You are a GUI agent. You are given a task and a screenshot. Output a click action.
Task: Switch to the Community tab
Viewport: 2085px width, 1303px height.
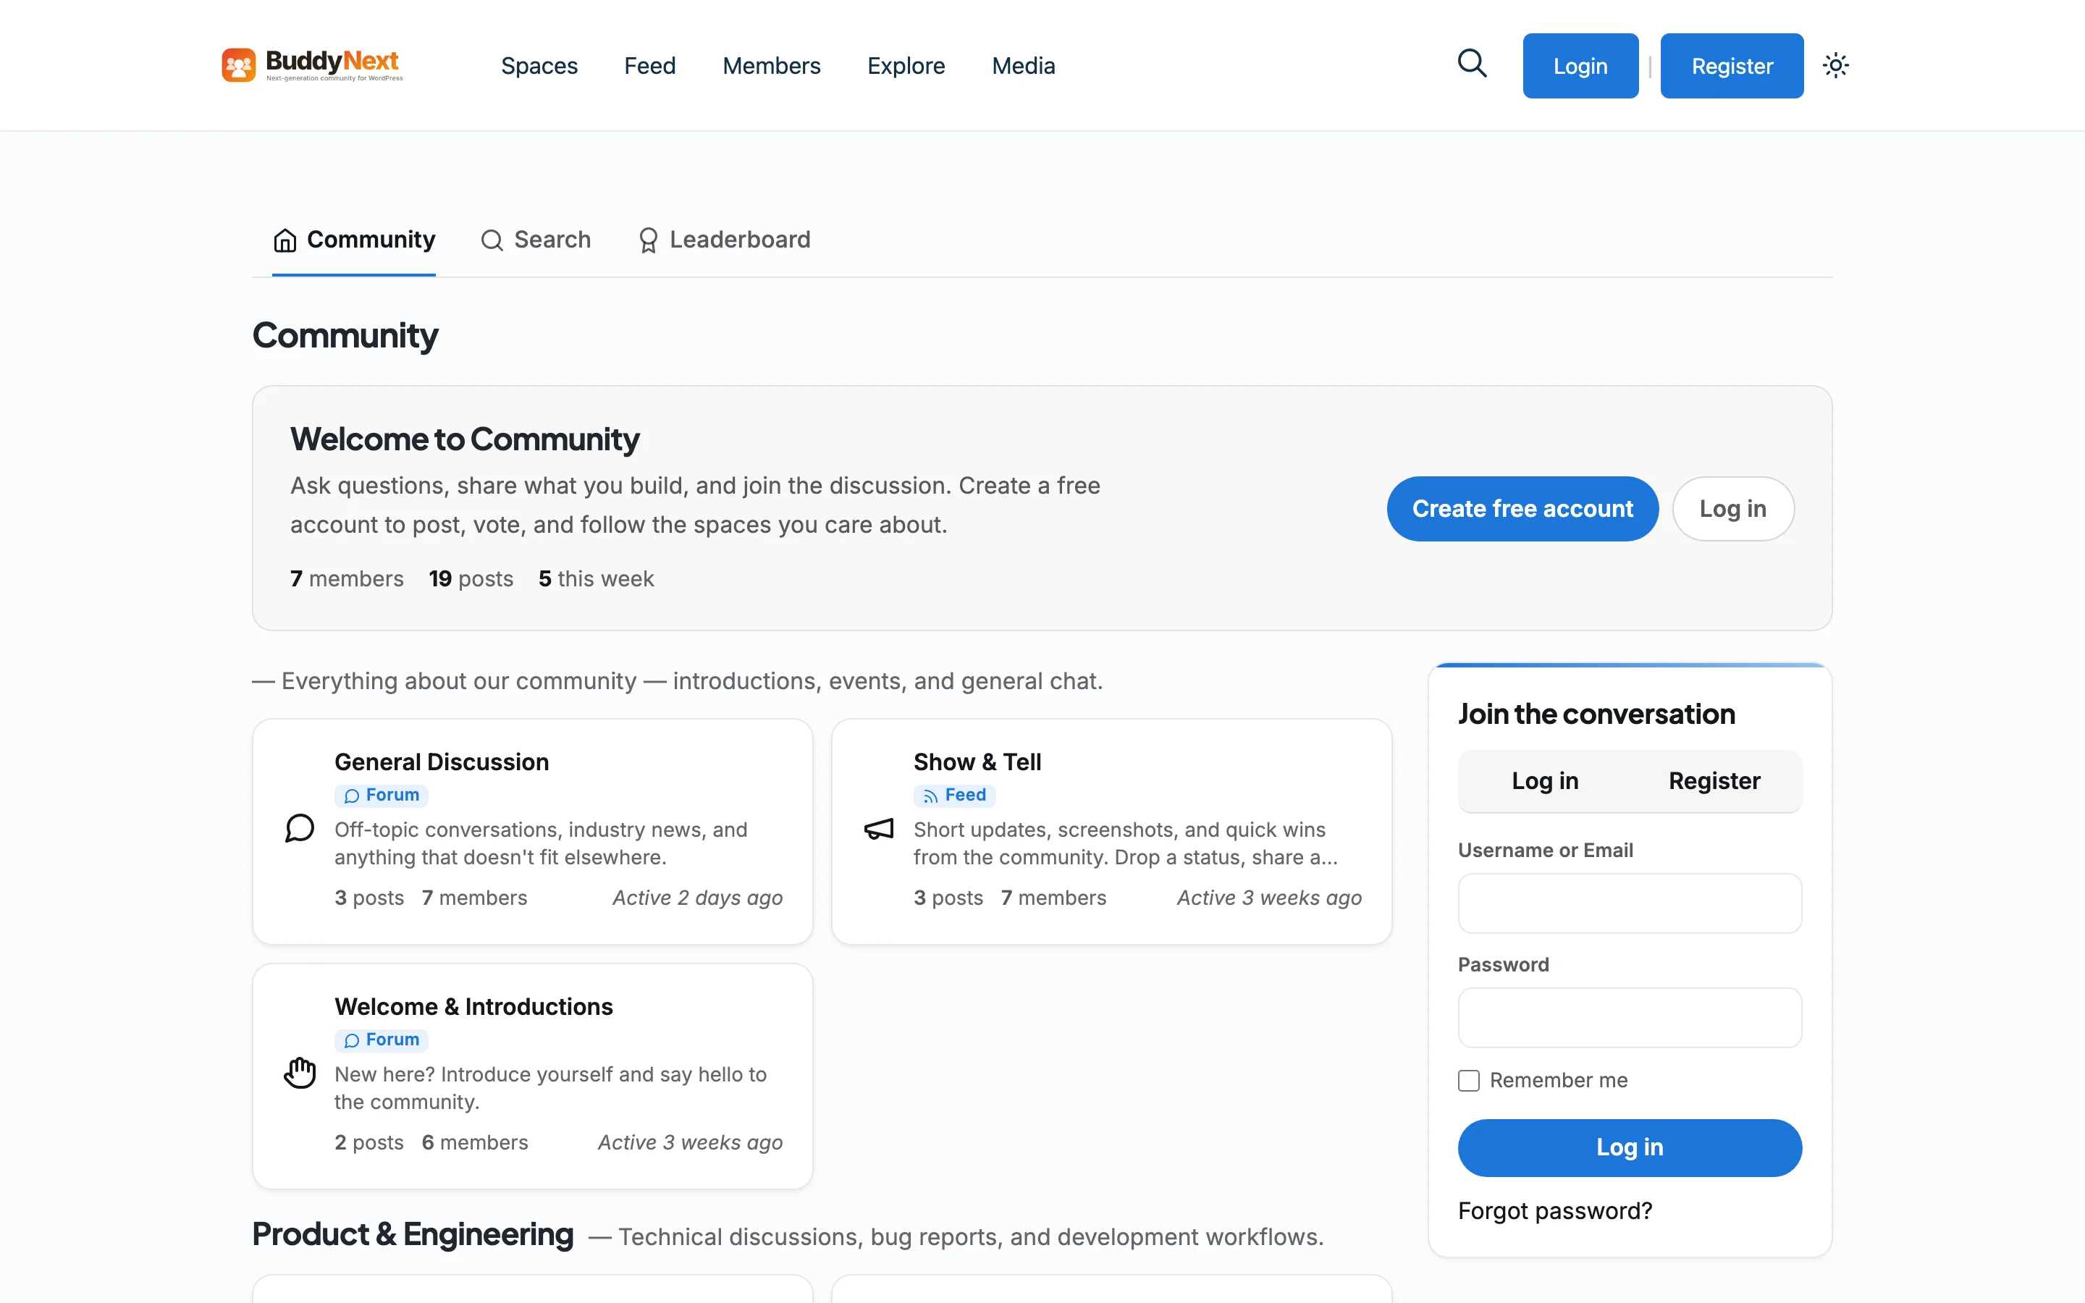(x=354, y=240)
